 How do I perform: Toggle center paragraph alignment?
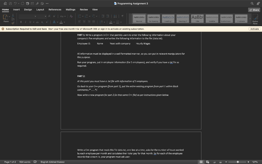point(84,22)
